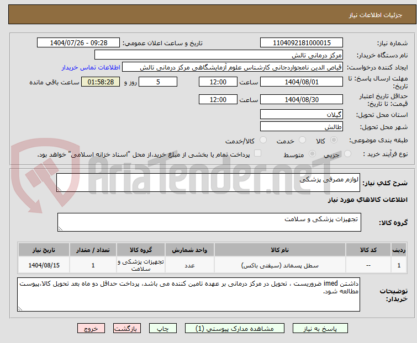Click the تعداد / مقدار column header
The image size is (417, 343).
pos(93,250)
